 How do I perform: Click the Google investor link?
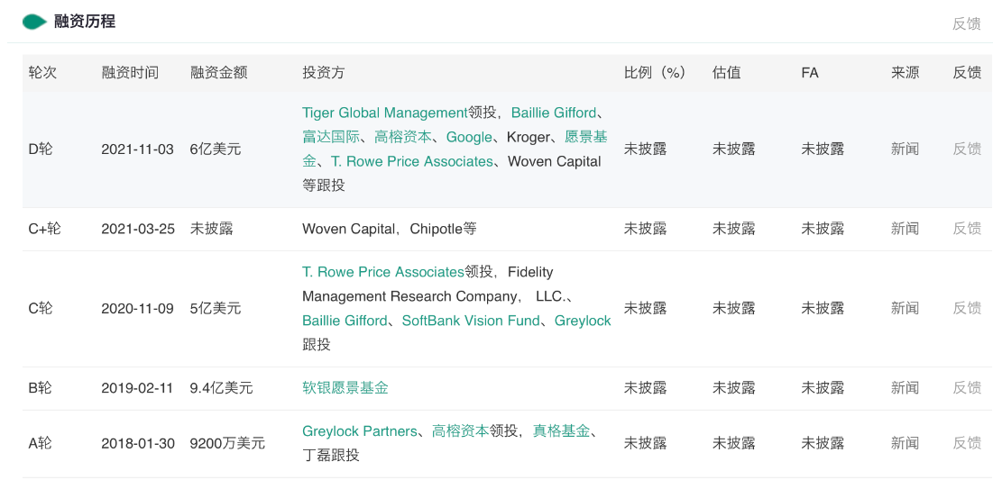point(469,137)
